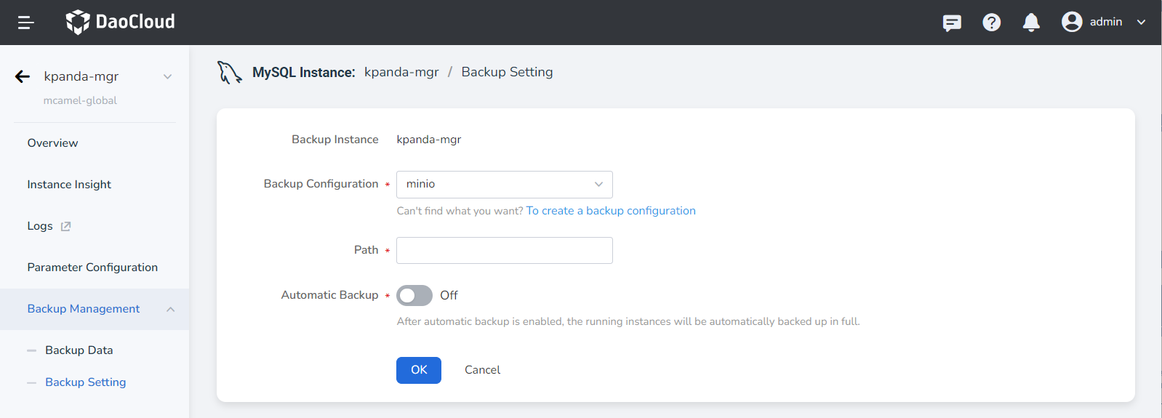Open the notifications bell
The width and height of the screenshot is (1162, 418).
(x=1030, y=23)
